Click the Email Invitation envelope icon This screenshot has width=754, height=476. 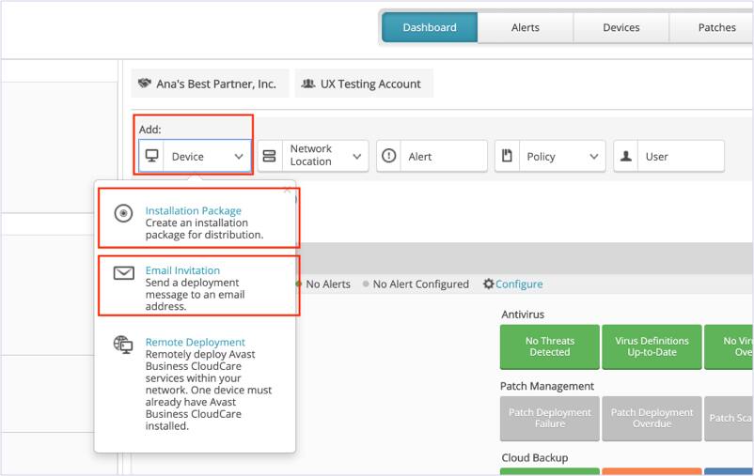tap(123, 273)
